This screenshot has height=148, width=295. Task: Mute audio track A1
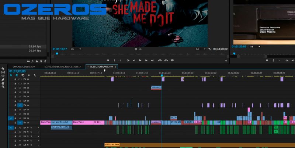[28, 128]
